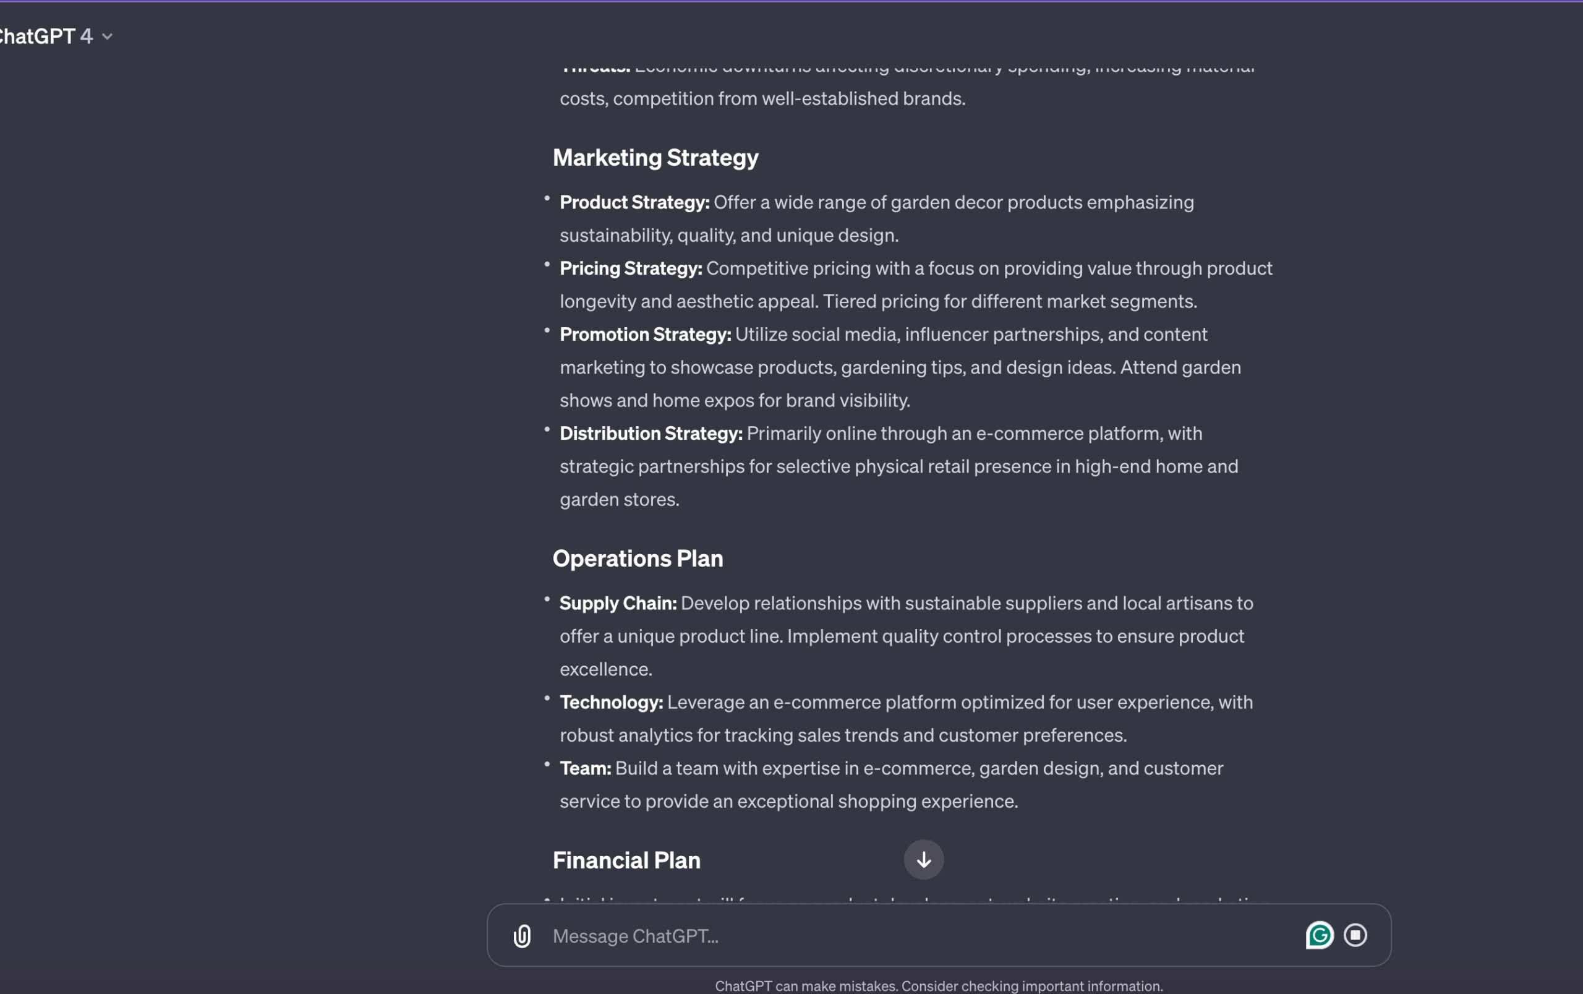The image size is (1583, 994).
Task: Click the bold Product Strategy label
Action: [634, 202]
